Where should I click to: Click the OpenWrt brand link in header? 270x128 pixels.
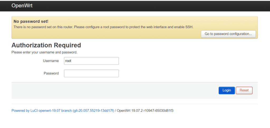[22, 6]
